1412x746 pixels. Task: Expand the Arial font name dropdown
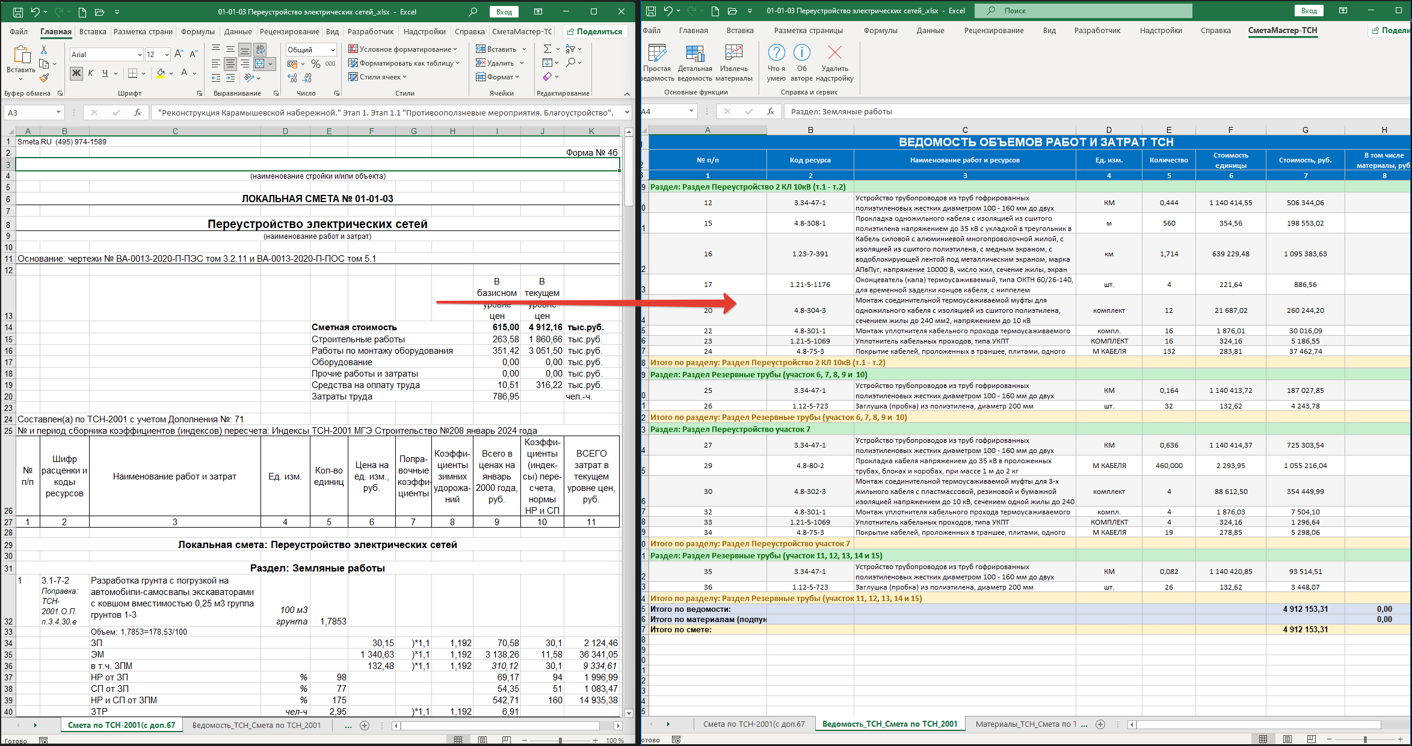pos(140,55)
